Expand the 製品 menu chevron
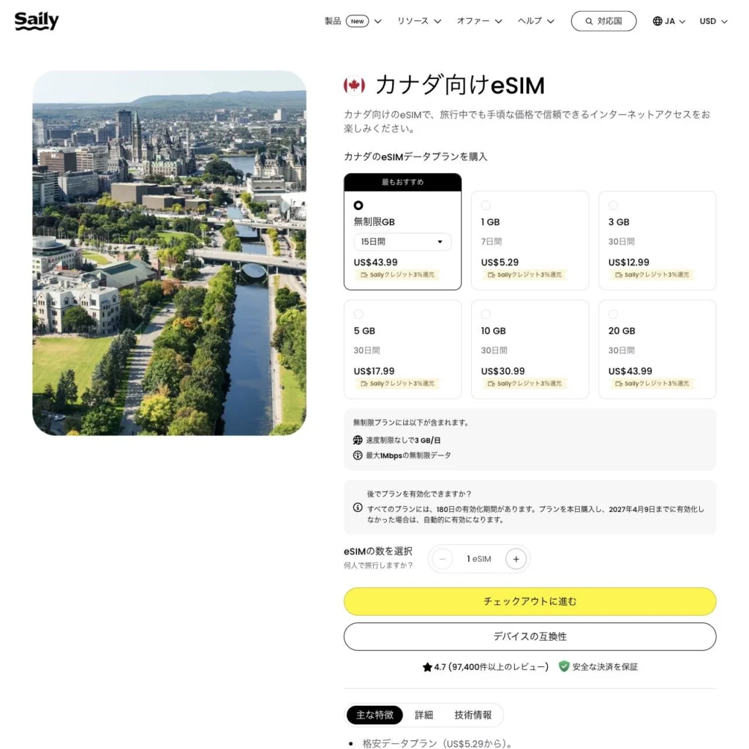Image resolution: width=749 pixels, height=749 pixels. tap(378, 21)
